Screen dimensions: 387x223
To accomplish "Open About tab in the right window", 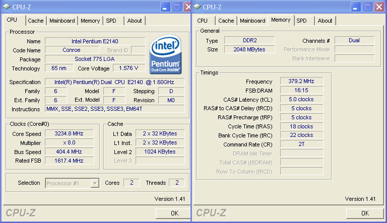I will (325, 21).
